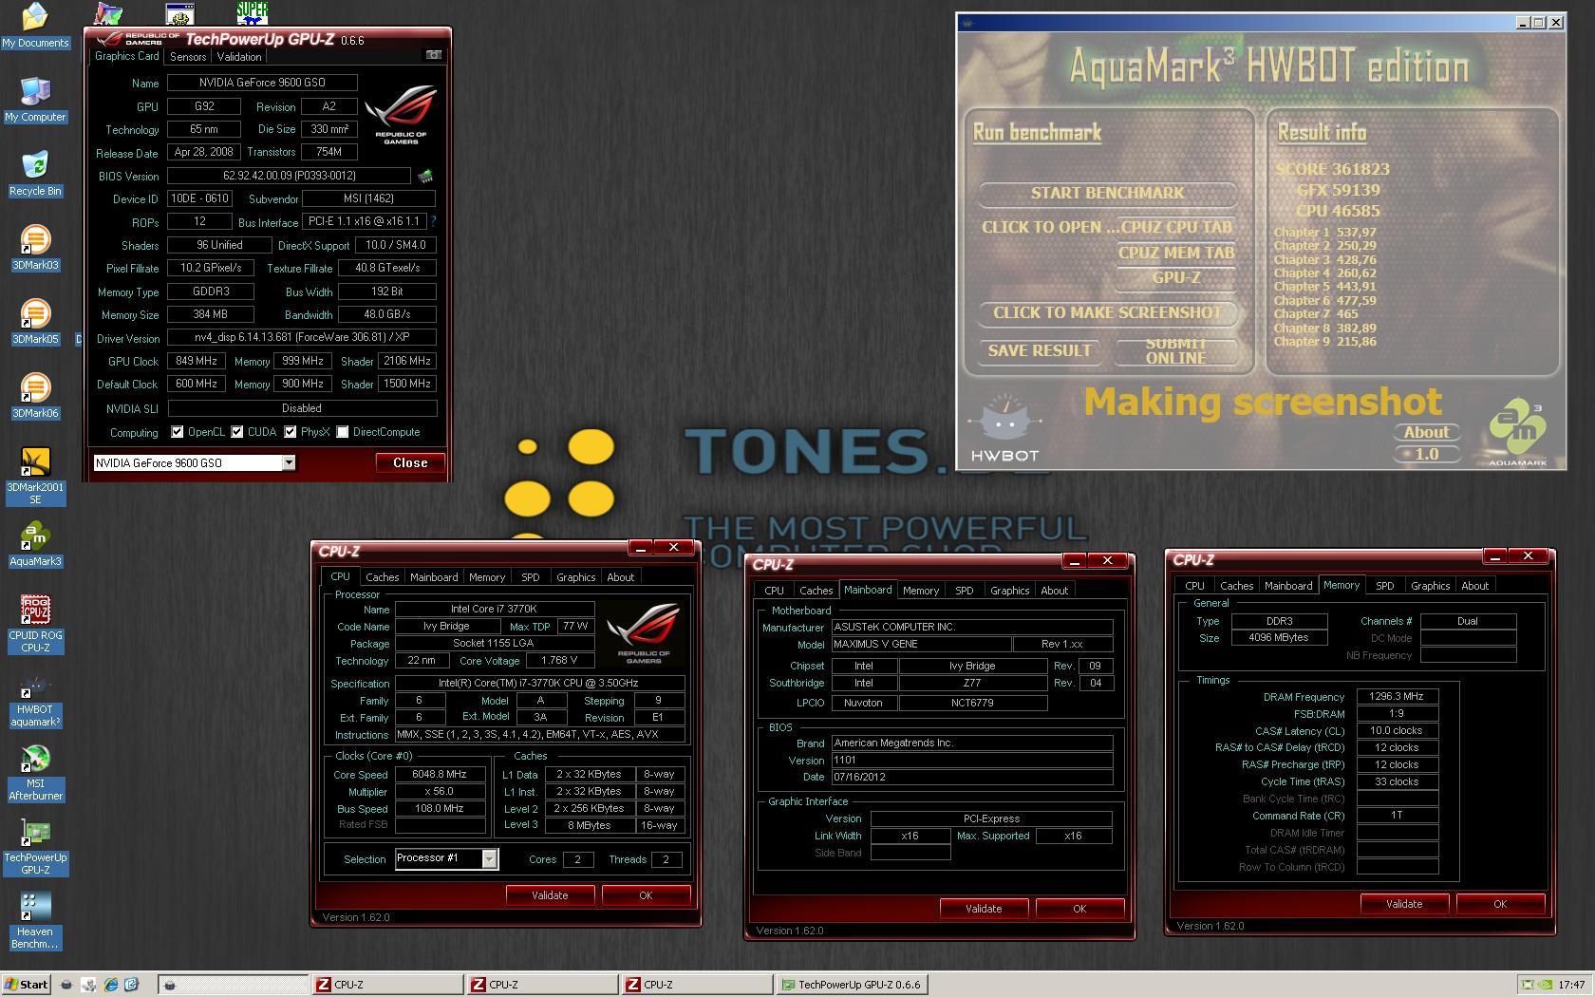Toggle the OpenCL checkbox in GPU-Z
This screenshot has height=997, width=1595.
(x=177, y=432)
